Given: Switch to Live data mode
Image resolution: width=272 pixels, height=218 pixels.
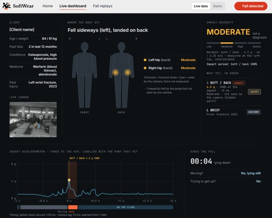Looking at the screenshot, I should pos(201,6).
